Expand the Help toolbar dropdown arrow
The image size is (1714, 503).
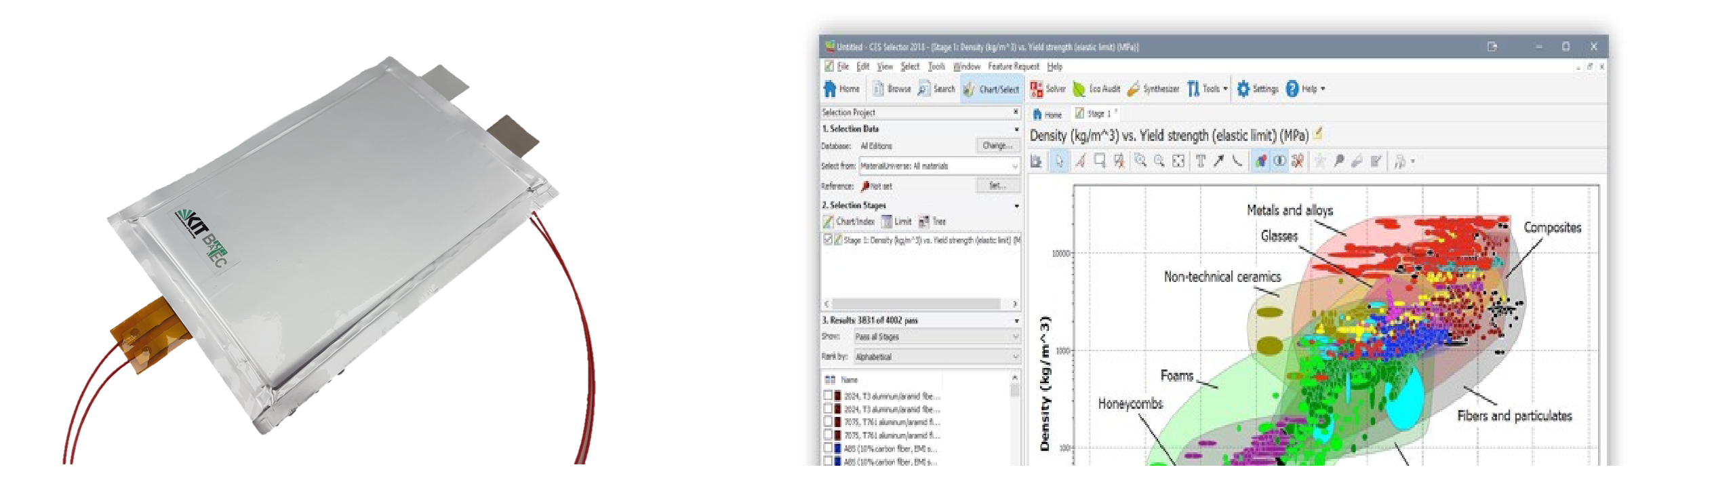1323,89
